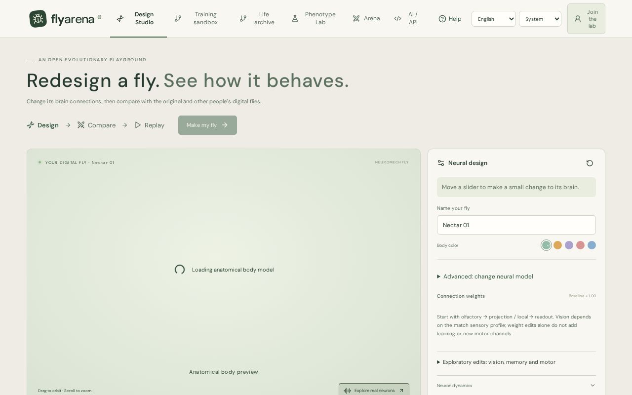This screenshot has width=632, height=395.
Task: Switch to the Phenotype Lab tab
Action: point(315,18)
